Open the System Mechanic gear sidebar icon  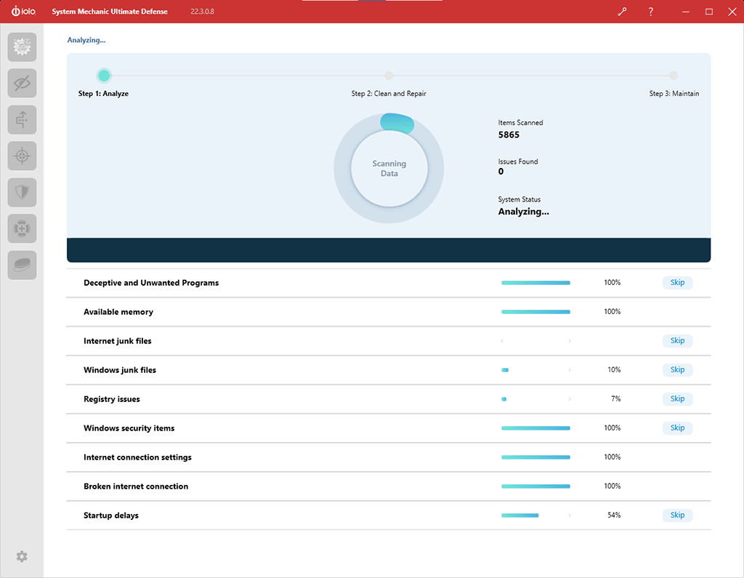[x=22, y=47]
